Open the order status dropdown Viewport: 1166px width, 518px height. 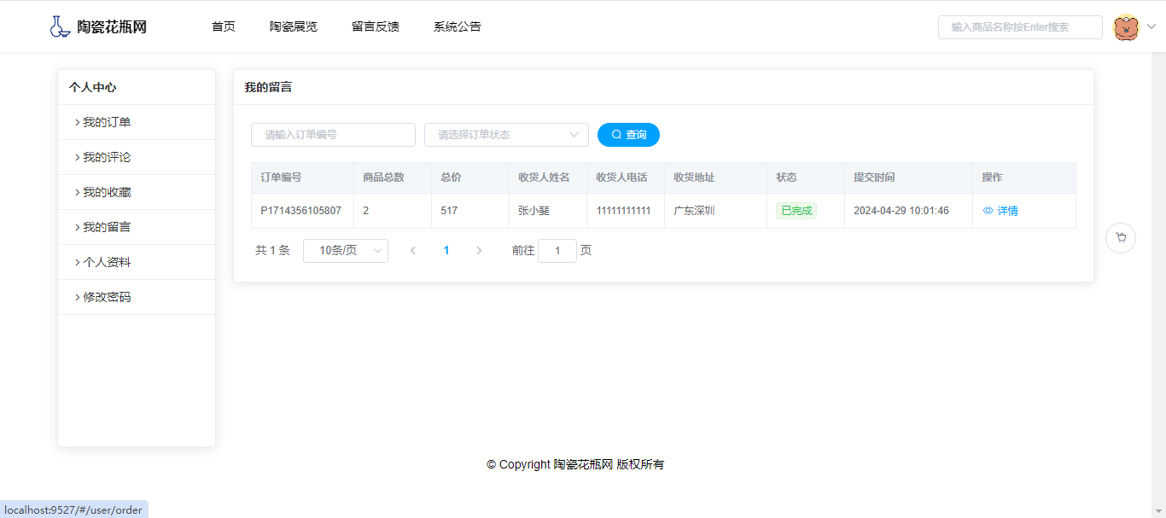pos(506,135)
